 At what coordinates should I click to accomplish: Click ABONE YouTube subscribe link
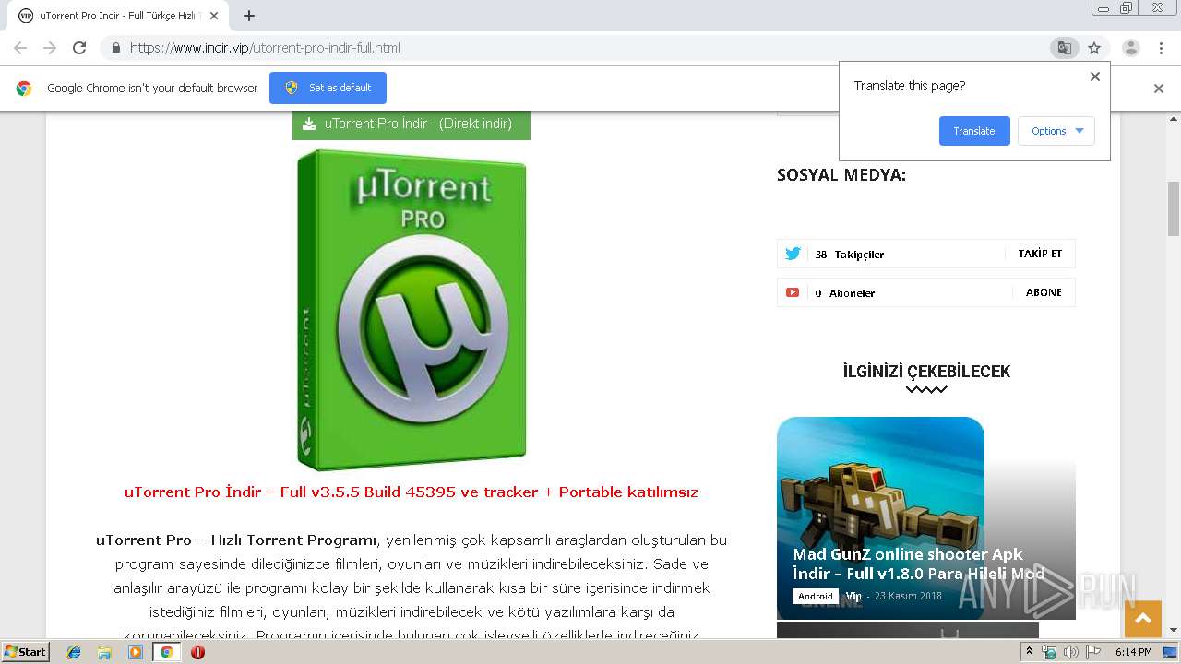pos(1044,292)
